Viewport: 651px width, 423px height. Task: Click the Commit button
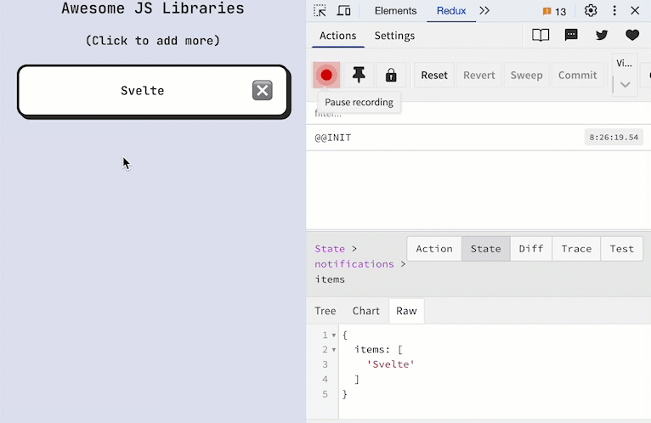pos(578,75)
